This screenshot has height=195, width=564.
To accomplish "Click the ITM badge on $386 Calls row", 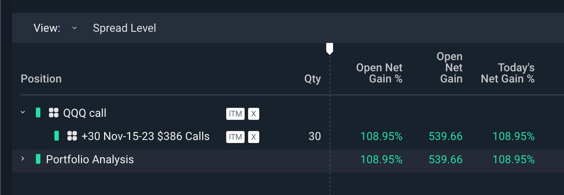I will (x=235, y=137).
